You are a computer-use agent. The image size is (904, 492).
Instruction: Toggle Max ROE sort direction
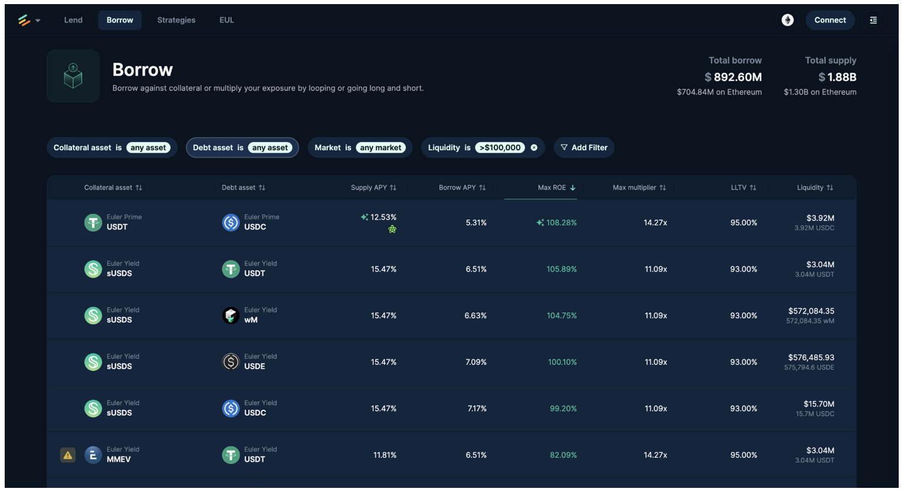coord(556,188)
